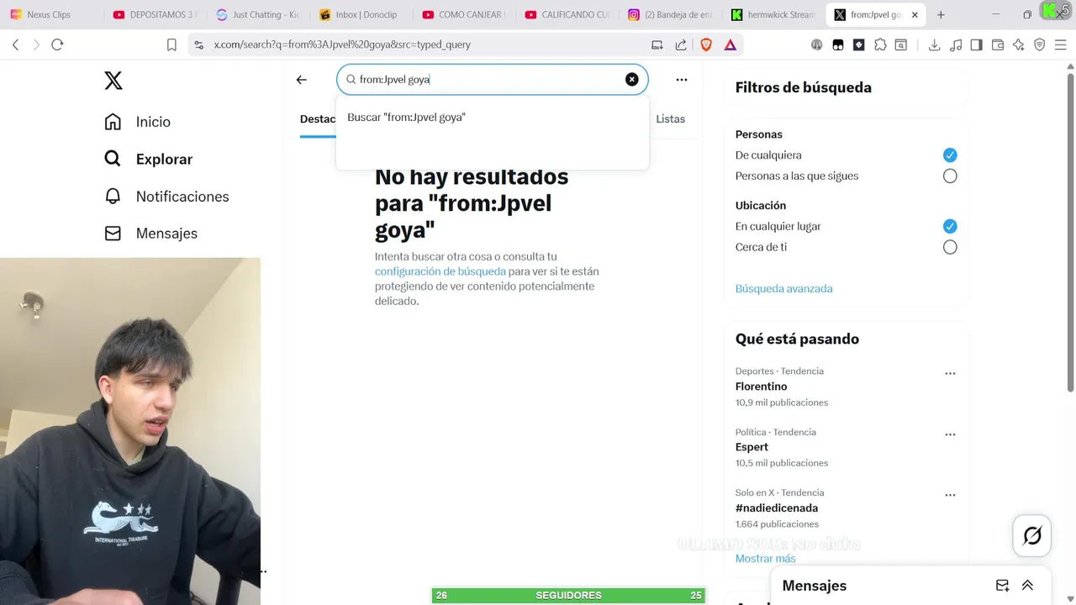Go back with the search page arrow
The image size is (1076, 605).
point(302,80)
